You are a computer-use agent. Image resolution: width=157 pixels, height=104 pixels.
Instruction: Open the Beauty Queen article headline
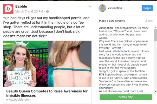[x=47, y=93]
